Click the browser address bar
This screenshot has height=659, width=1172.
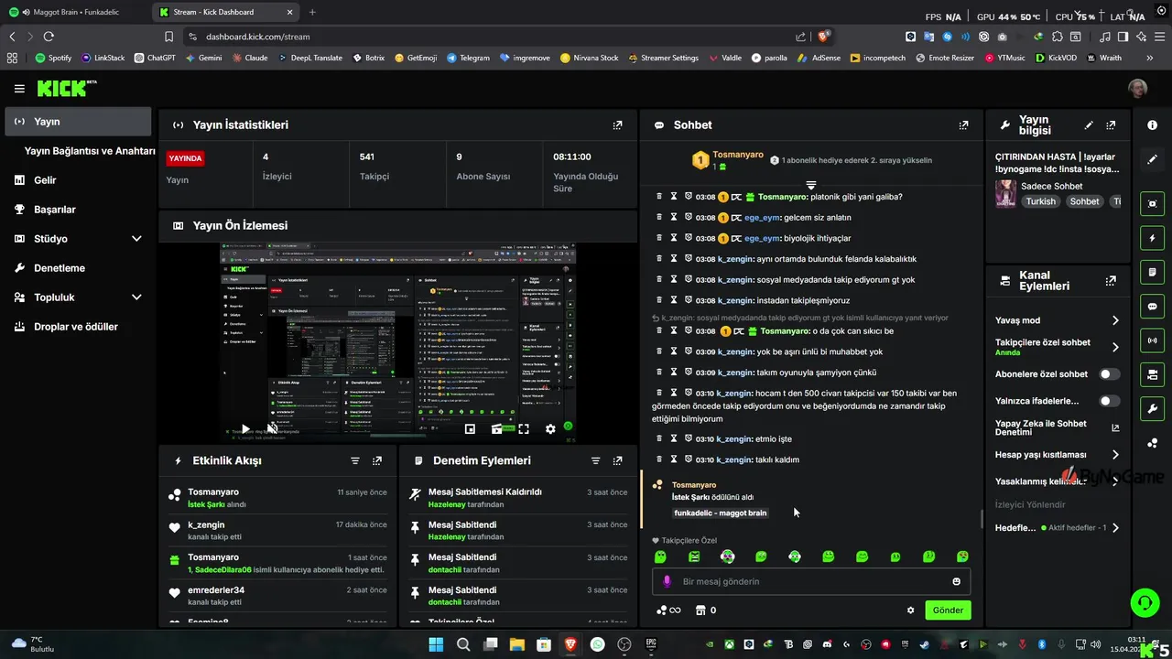(494, 37)
